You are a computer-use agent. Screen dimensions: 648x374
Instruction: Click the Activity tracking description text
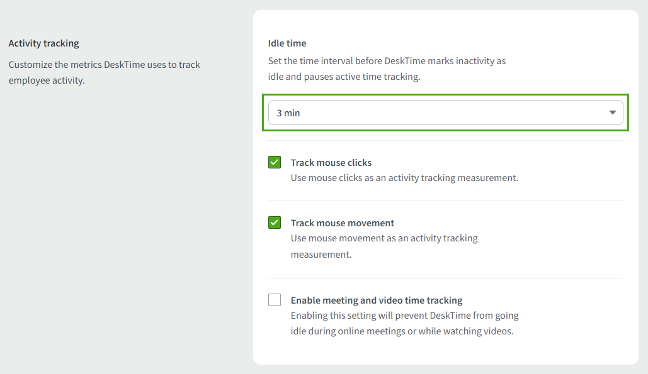point(104,72)
